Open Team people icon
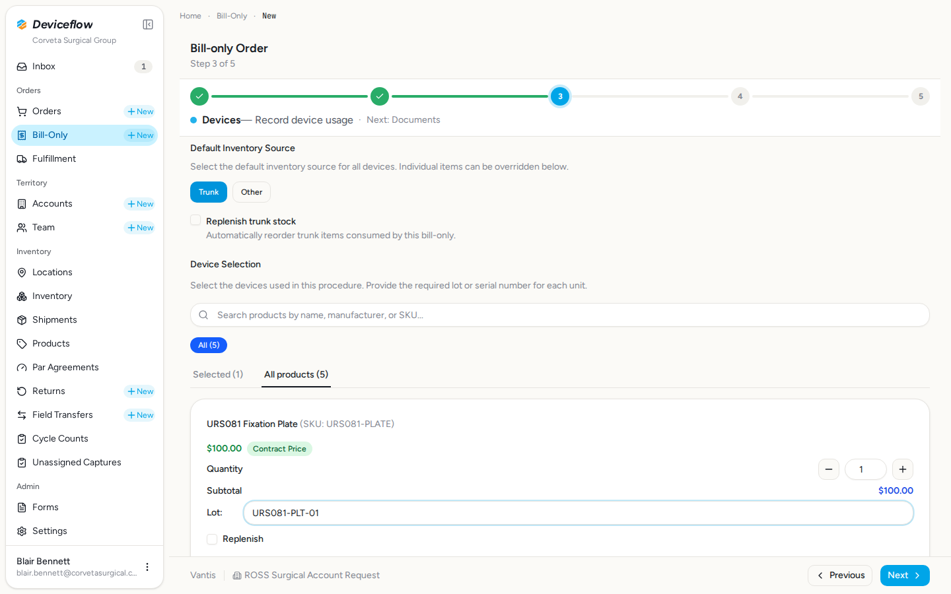Screen dimensions: 951x594 click(x=22, y=228)
